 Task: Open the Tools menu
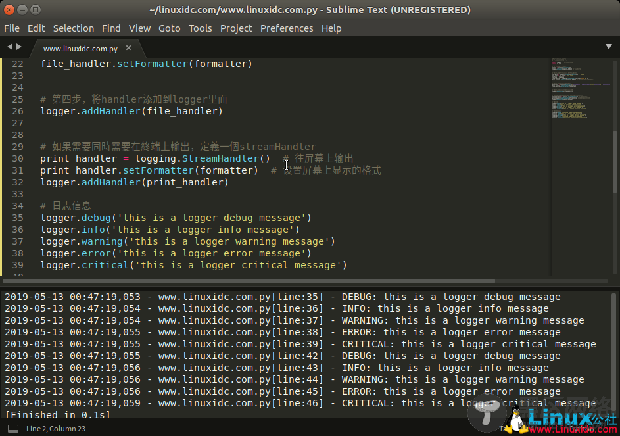pos(200,28)
